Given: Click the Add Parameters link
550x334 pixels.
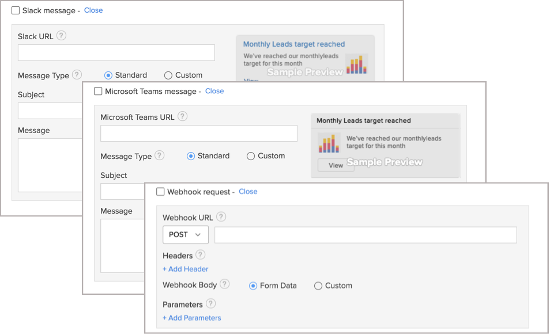Looking at the screenshot, I should click(191, 317).
